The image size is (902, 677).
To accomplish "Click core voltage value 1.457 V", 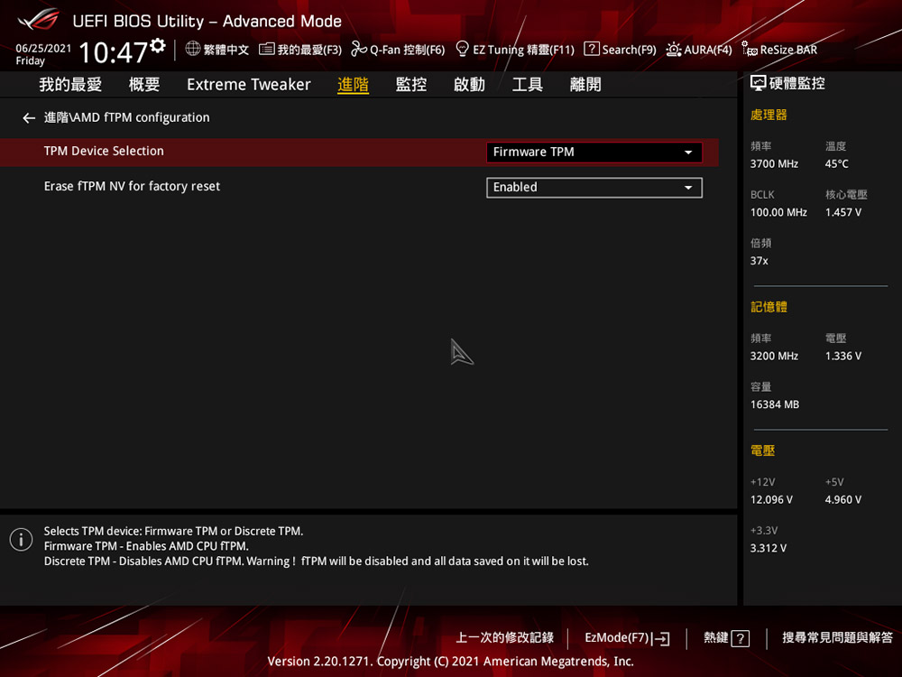I will [x=842, y=212].
